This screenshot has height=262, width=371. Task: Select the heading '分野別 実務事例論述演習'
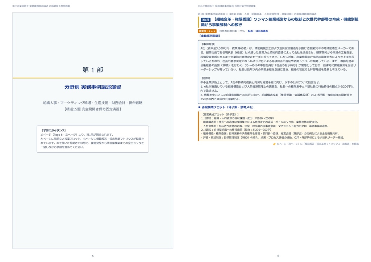[x=93, y=87]
